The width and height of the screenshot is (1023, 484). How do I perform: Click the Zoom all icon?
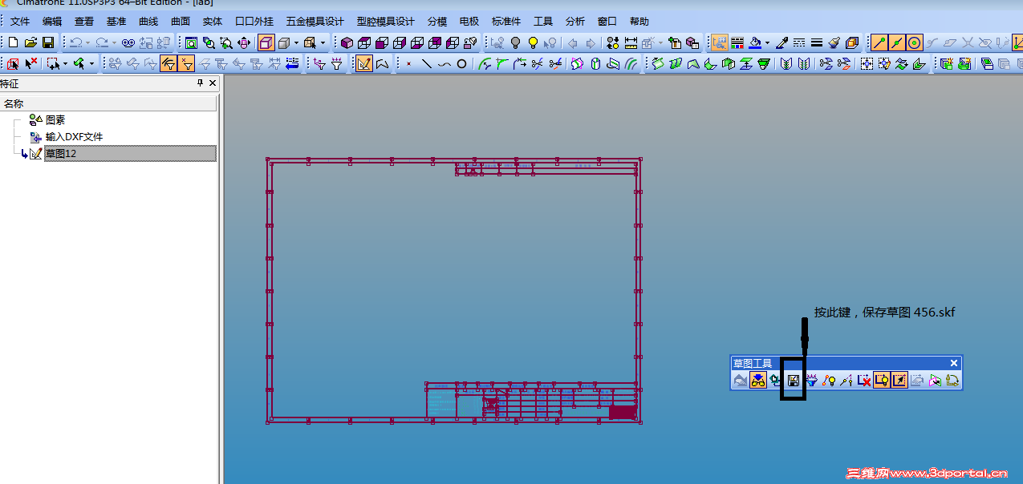191,42
